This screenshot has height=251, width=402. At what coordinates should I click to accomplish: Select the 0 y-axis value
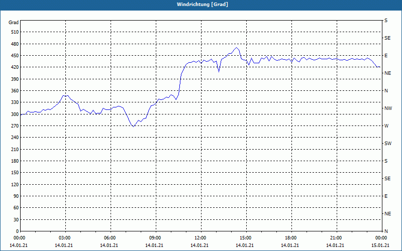18,231
